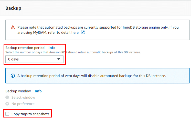Viewport: 191px width, 118px height.
Task: Click the zero days retention info banner message
Action: 92,76
